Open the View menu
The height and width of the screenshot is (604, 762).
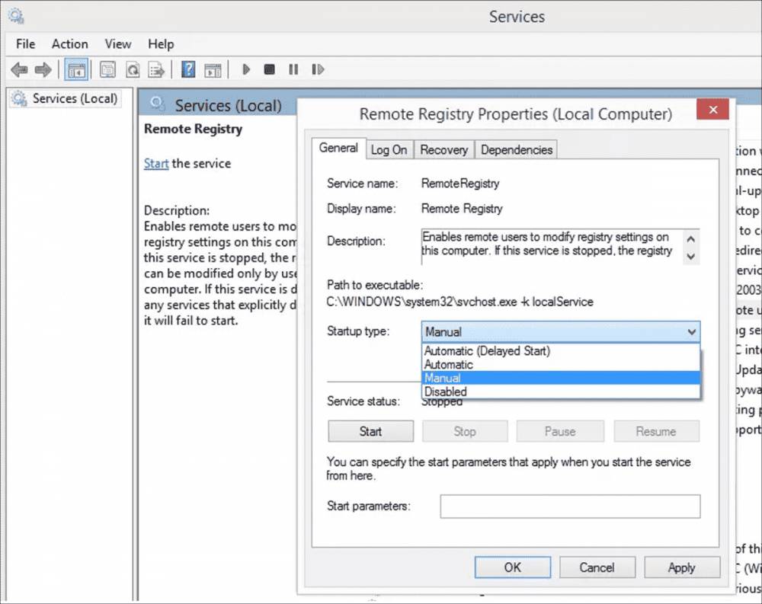pos(117,43)
